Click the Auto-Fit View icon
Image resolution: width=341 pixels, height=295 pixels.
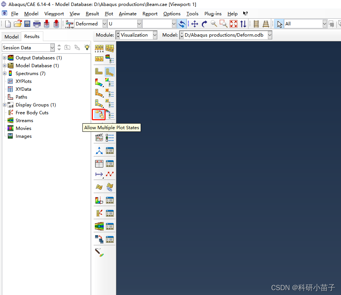coord(234,24)
